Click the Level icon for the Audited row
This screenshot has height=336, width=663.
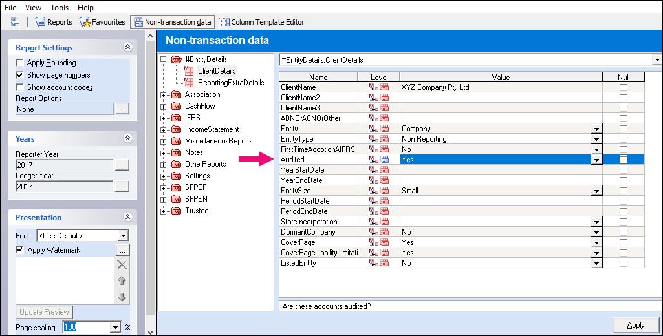[x=379, y=160]
